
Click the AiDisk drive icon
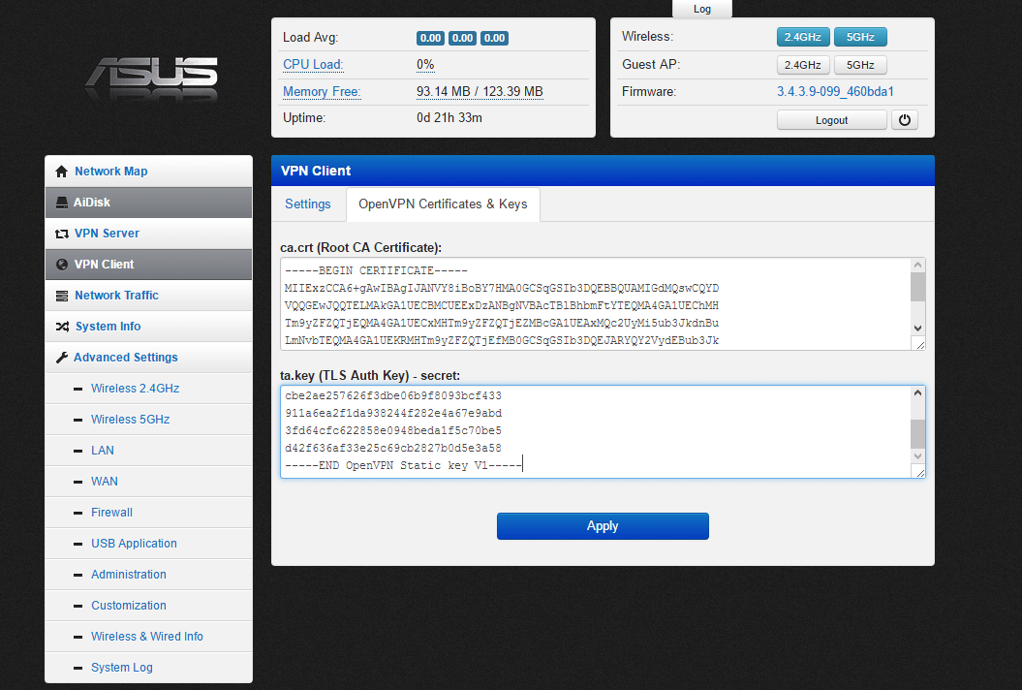coord(62,203)
